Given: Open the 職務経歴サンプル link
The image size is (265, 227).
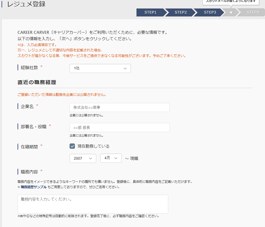Looking at the screenshot, I should pyautogui.click(x=34, y=187).
